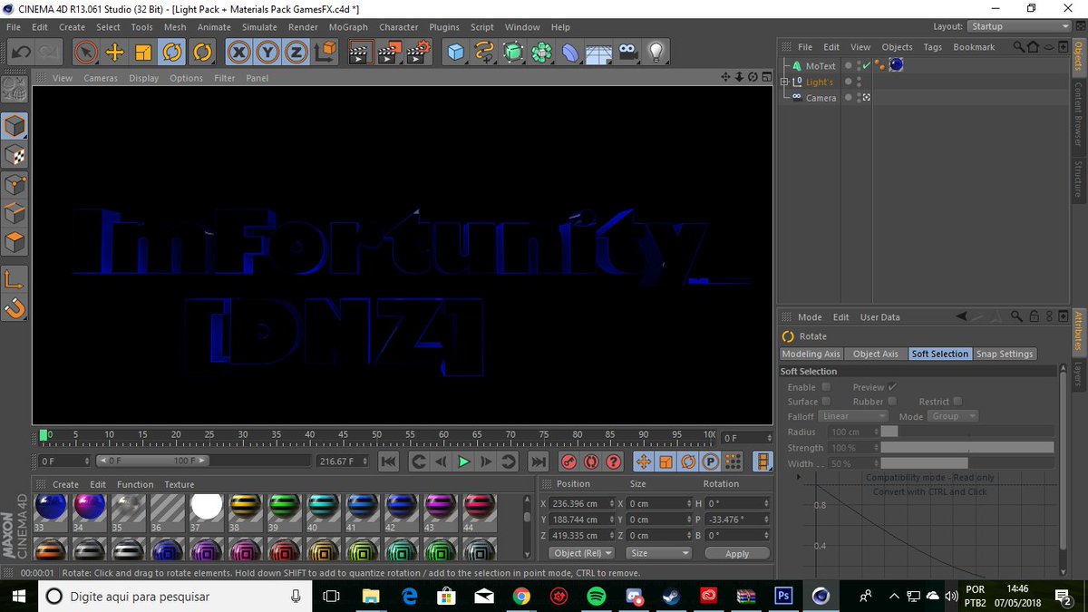Image resolution: width=1088 pixels, height=612 pixels.
Task: Toggle Parameter keyframe P button
Action: coord(711,461)
